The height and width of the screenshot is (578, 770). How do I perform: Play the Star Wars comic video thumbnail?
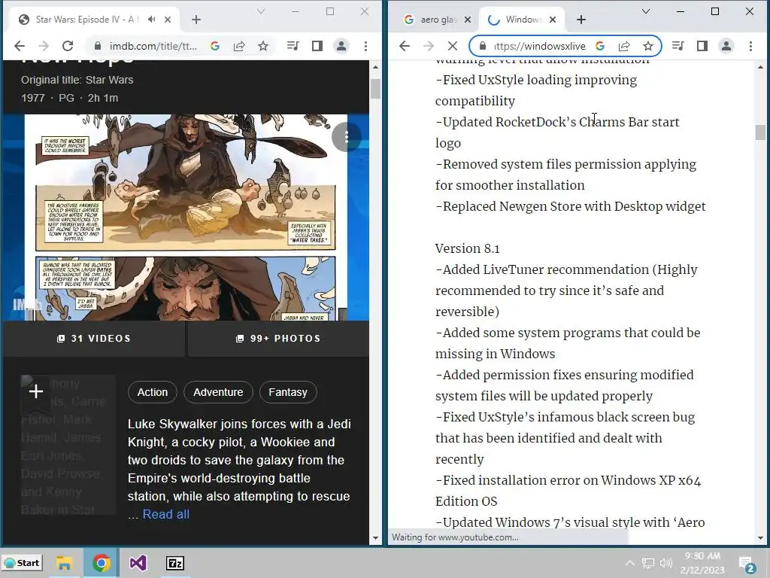[186, 218]
